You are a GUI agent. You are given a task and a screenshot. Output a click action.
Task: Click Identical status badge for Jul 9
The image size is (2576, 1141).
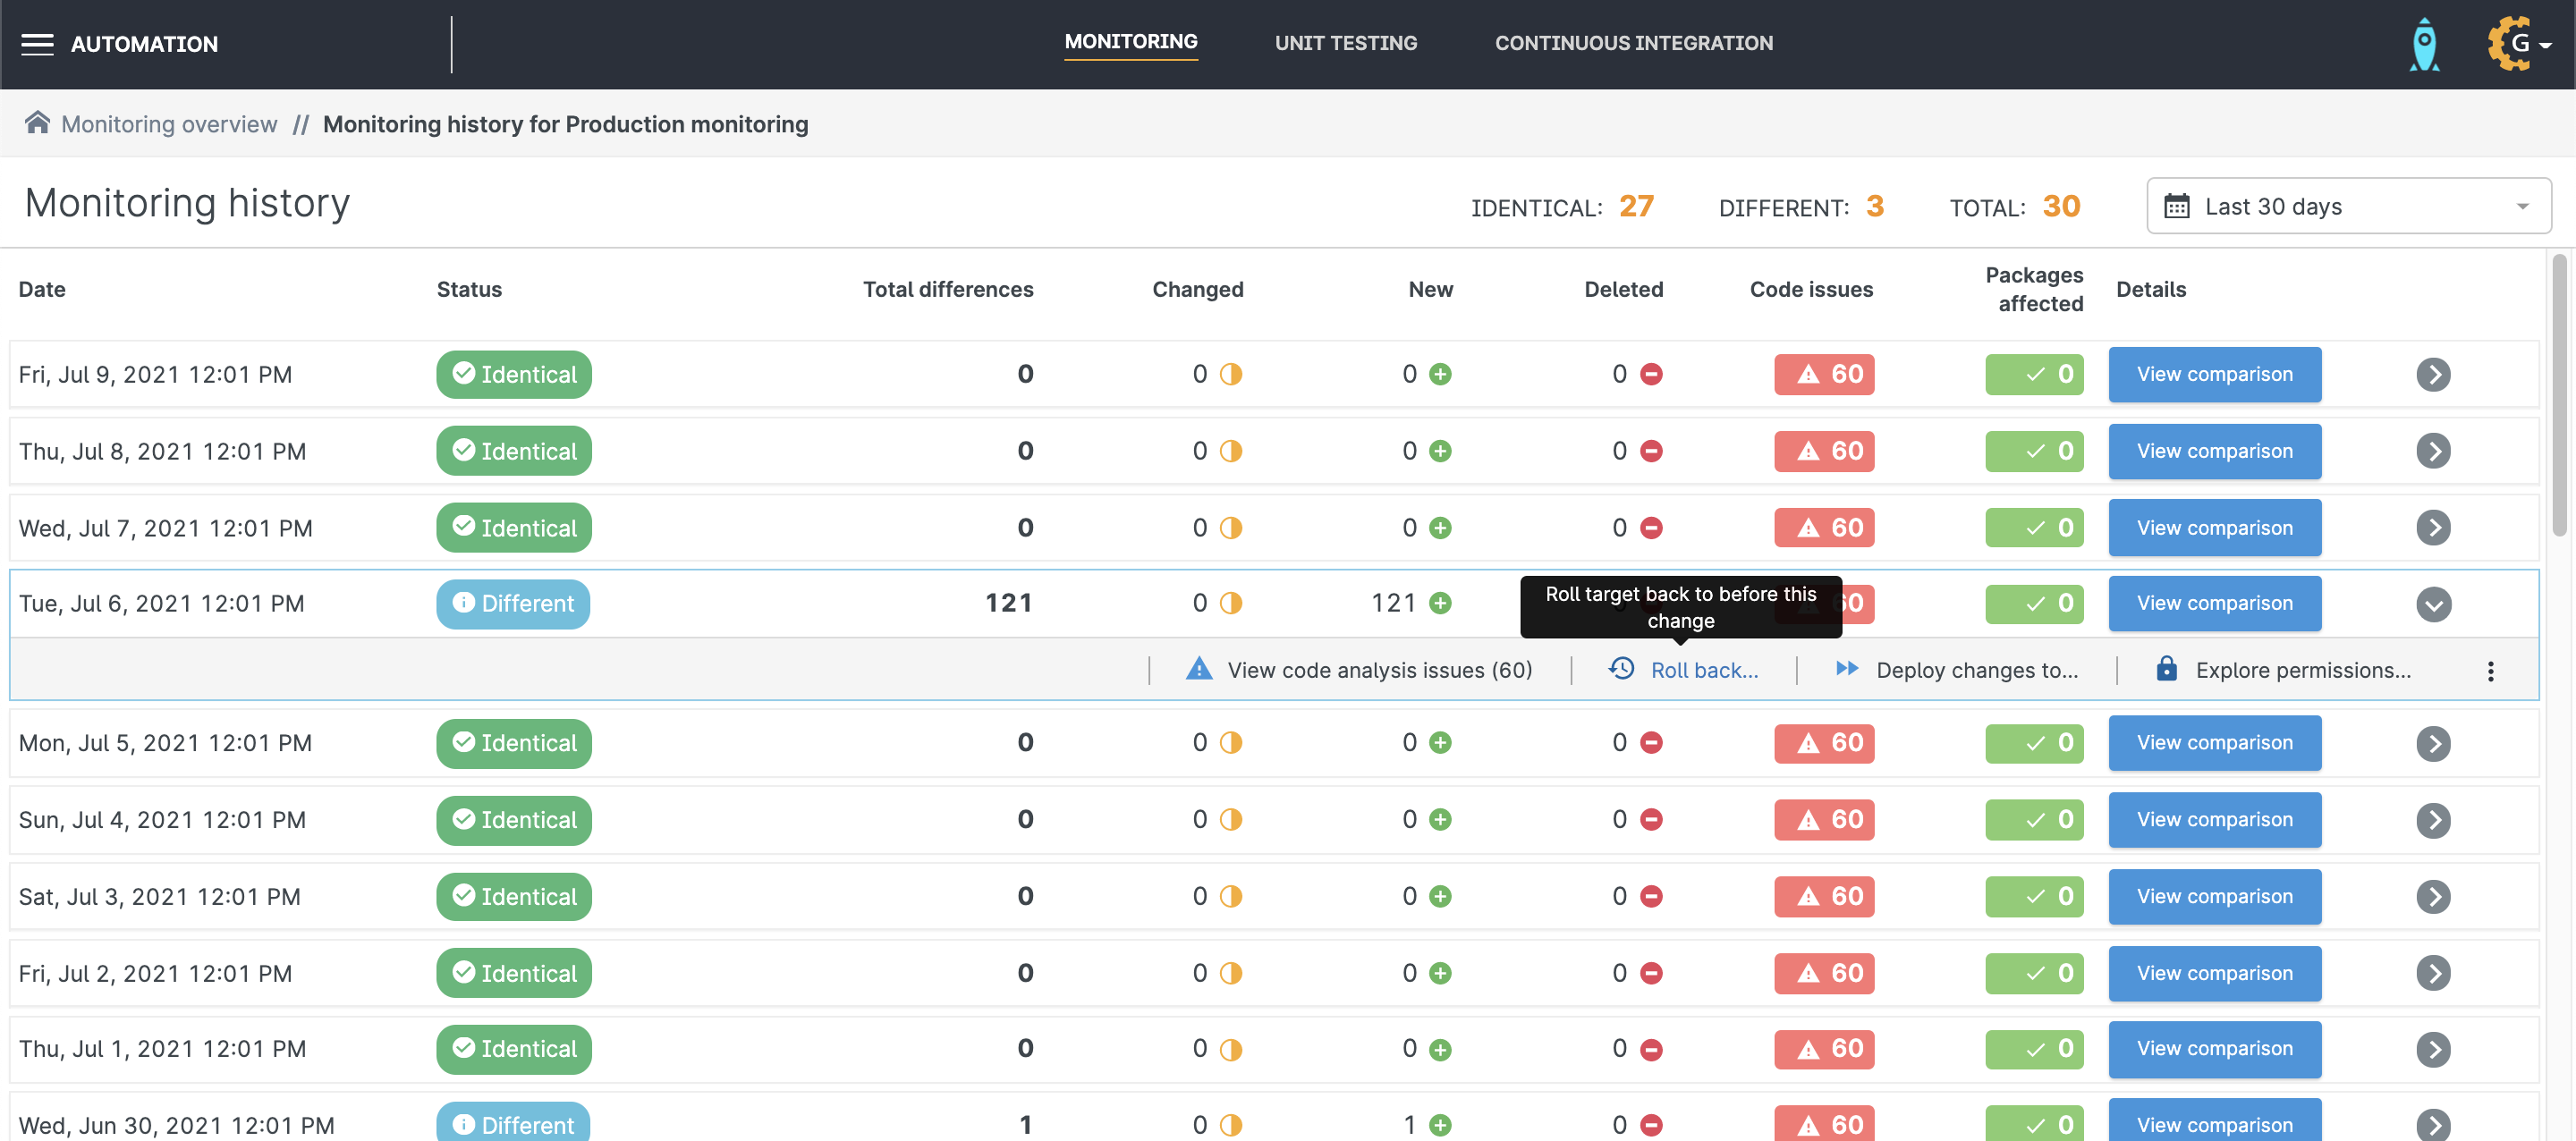click(x=514, y=374)
